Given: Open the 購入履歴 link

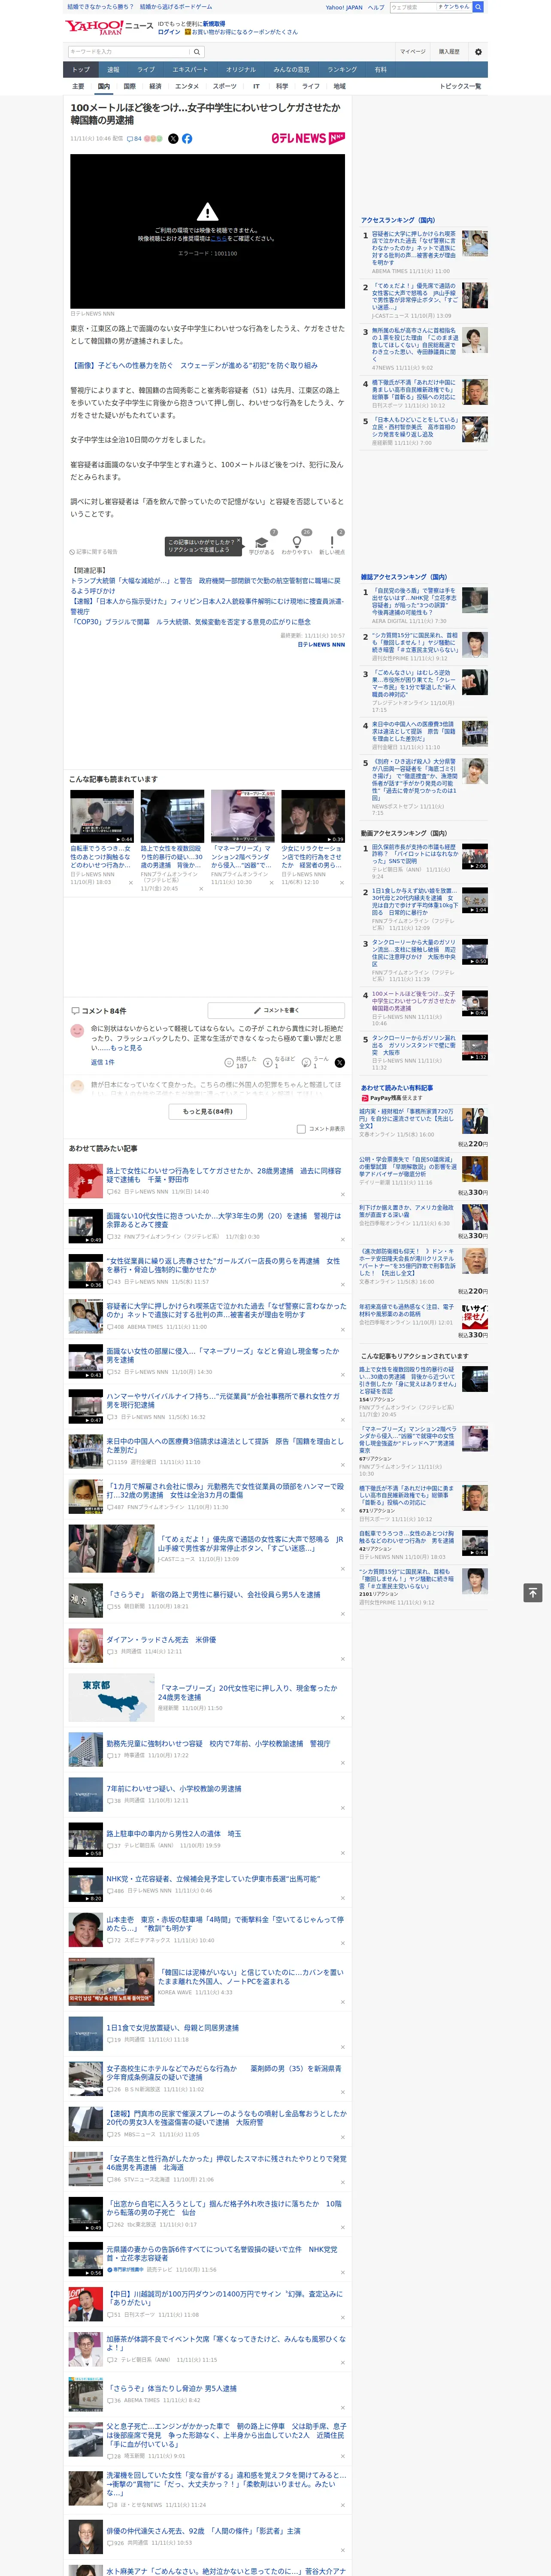Looking at the screenshot, I should click(449, 52).
